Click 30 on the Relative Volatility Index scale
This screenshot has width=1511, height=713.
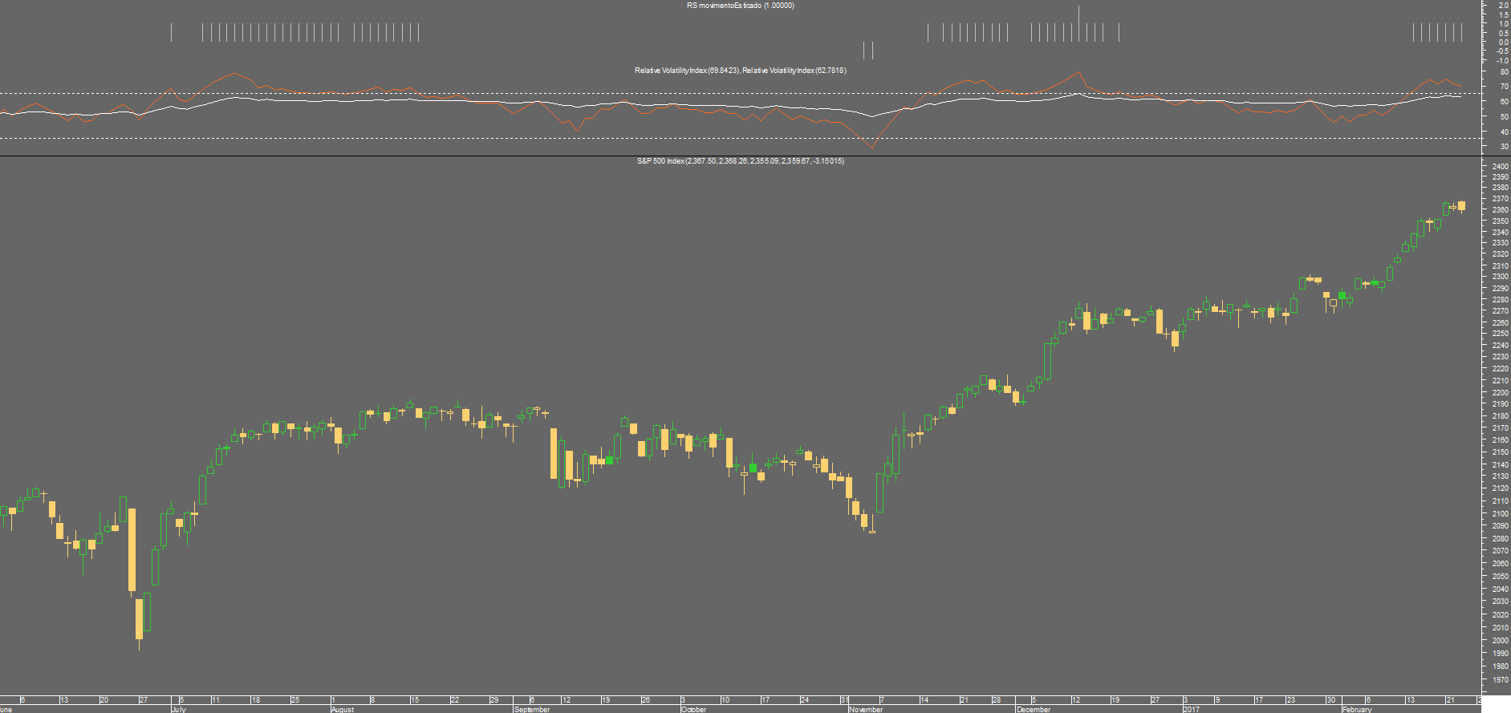[1504, 147]
